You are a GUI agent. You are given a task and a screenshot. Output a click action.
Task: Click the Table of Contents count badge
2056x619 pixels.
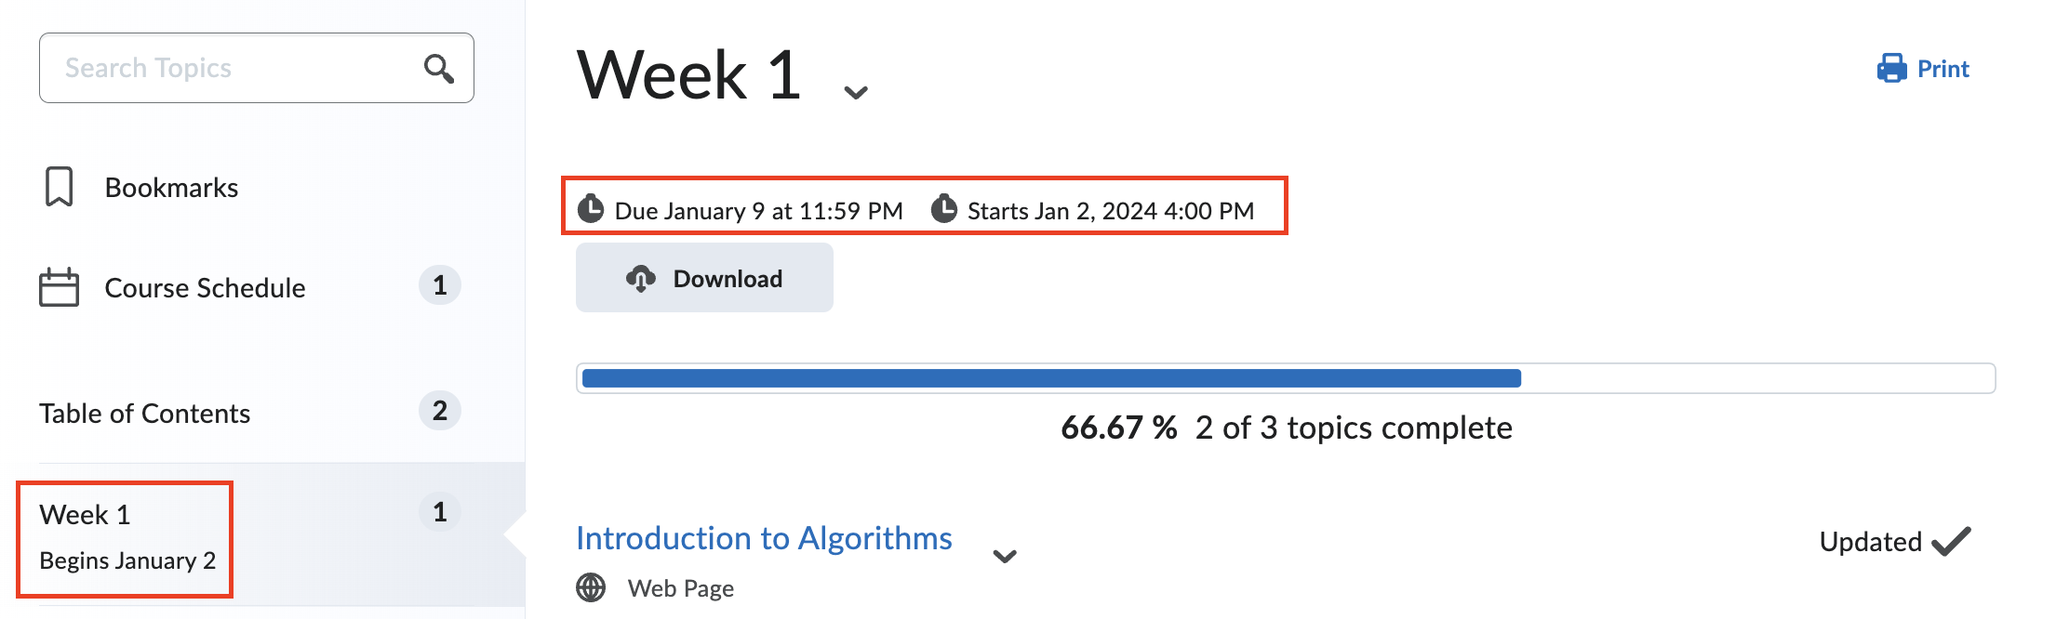point(440,411)
